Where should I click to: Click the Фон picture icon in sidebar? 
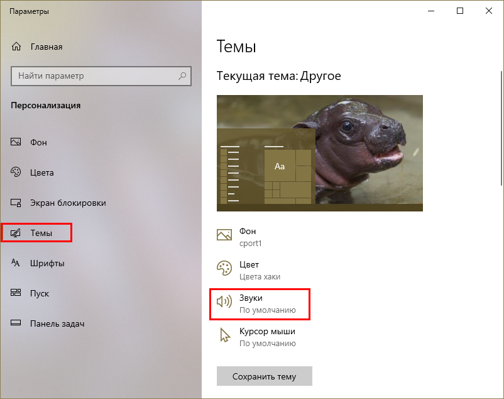pyautogui.click(x=16, y=142)
